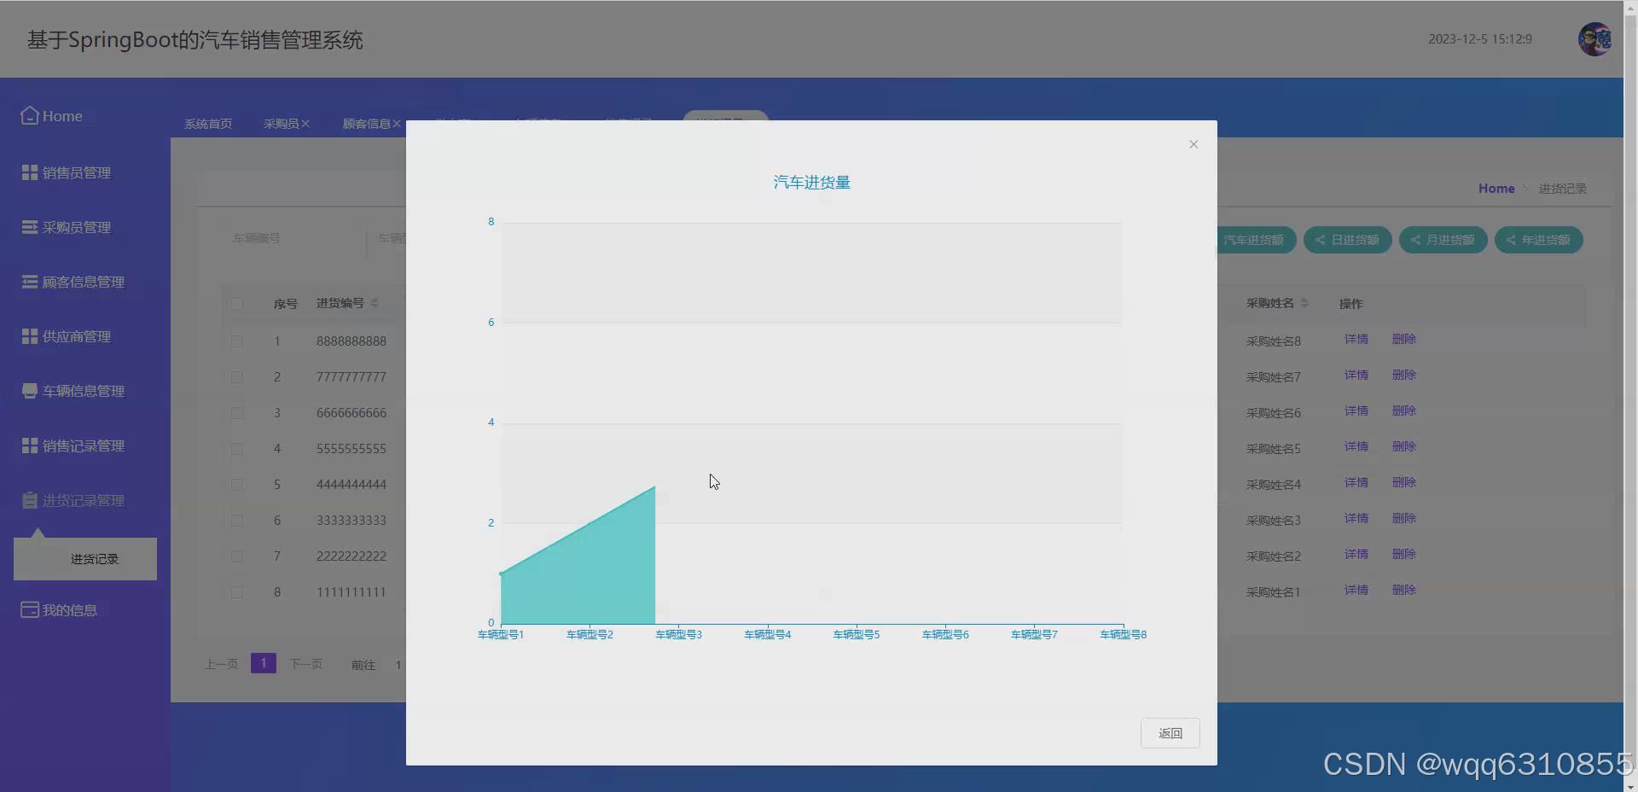Check row 4 checkbox for 5555555555
Image resolution: width=1638 pixels, height=792 pixels.
(237, 449)
